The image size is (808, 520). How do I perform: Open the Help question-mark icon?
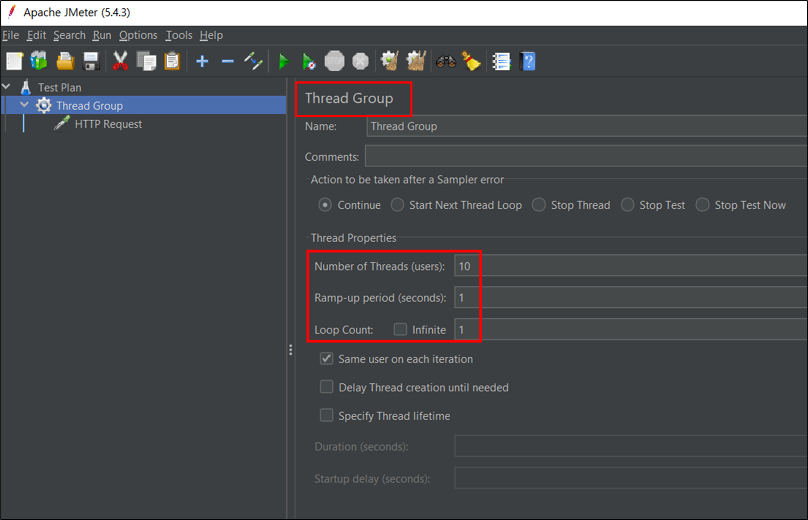click(x=528, y=61)
